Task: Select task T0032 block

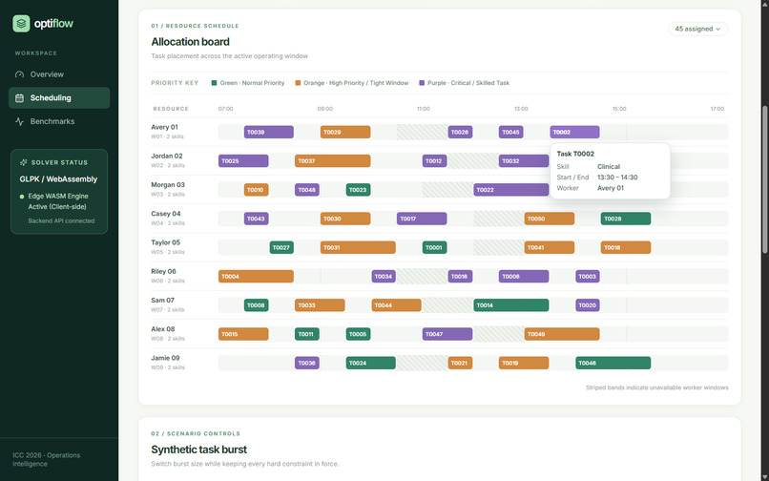Action: [x=524, y=161]
